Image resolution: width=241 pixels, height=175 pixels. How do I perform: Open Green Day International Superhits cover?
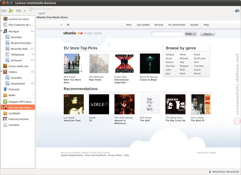124,64
